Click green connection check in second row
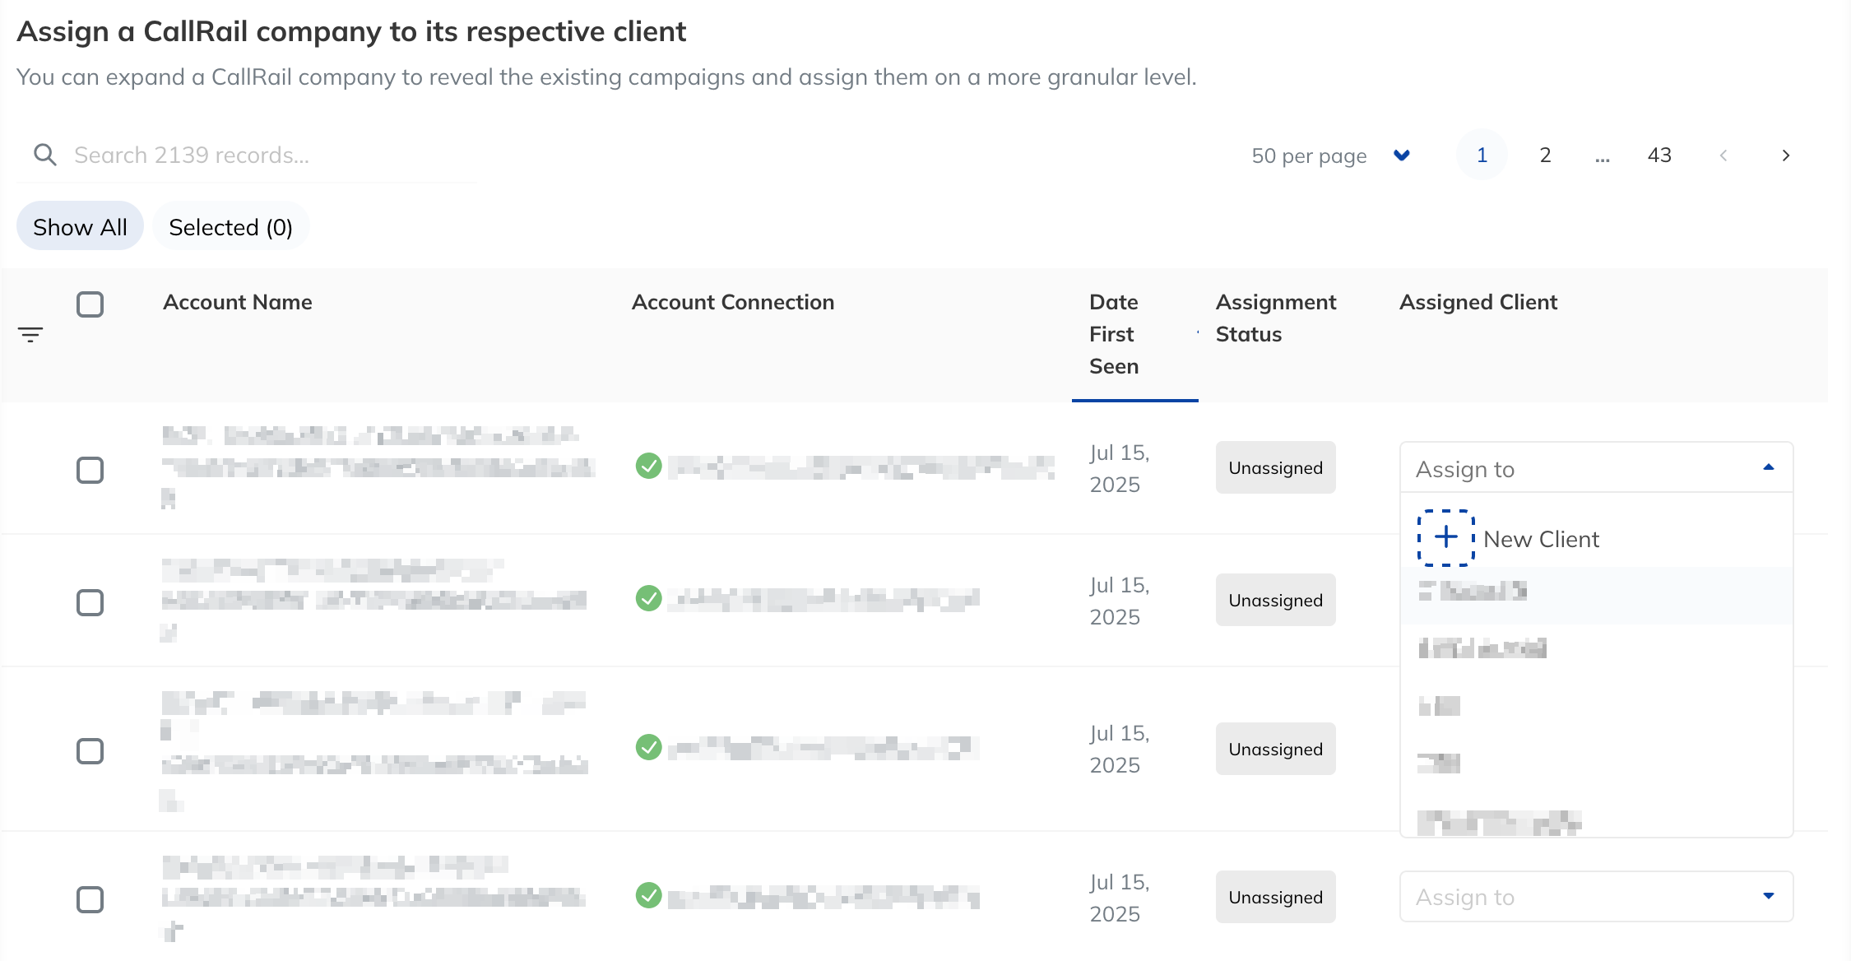The image size is (1851, 961). tap(649, 598)
